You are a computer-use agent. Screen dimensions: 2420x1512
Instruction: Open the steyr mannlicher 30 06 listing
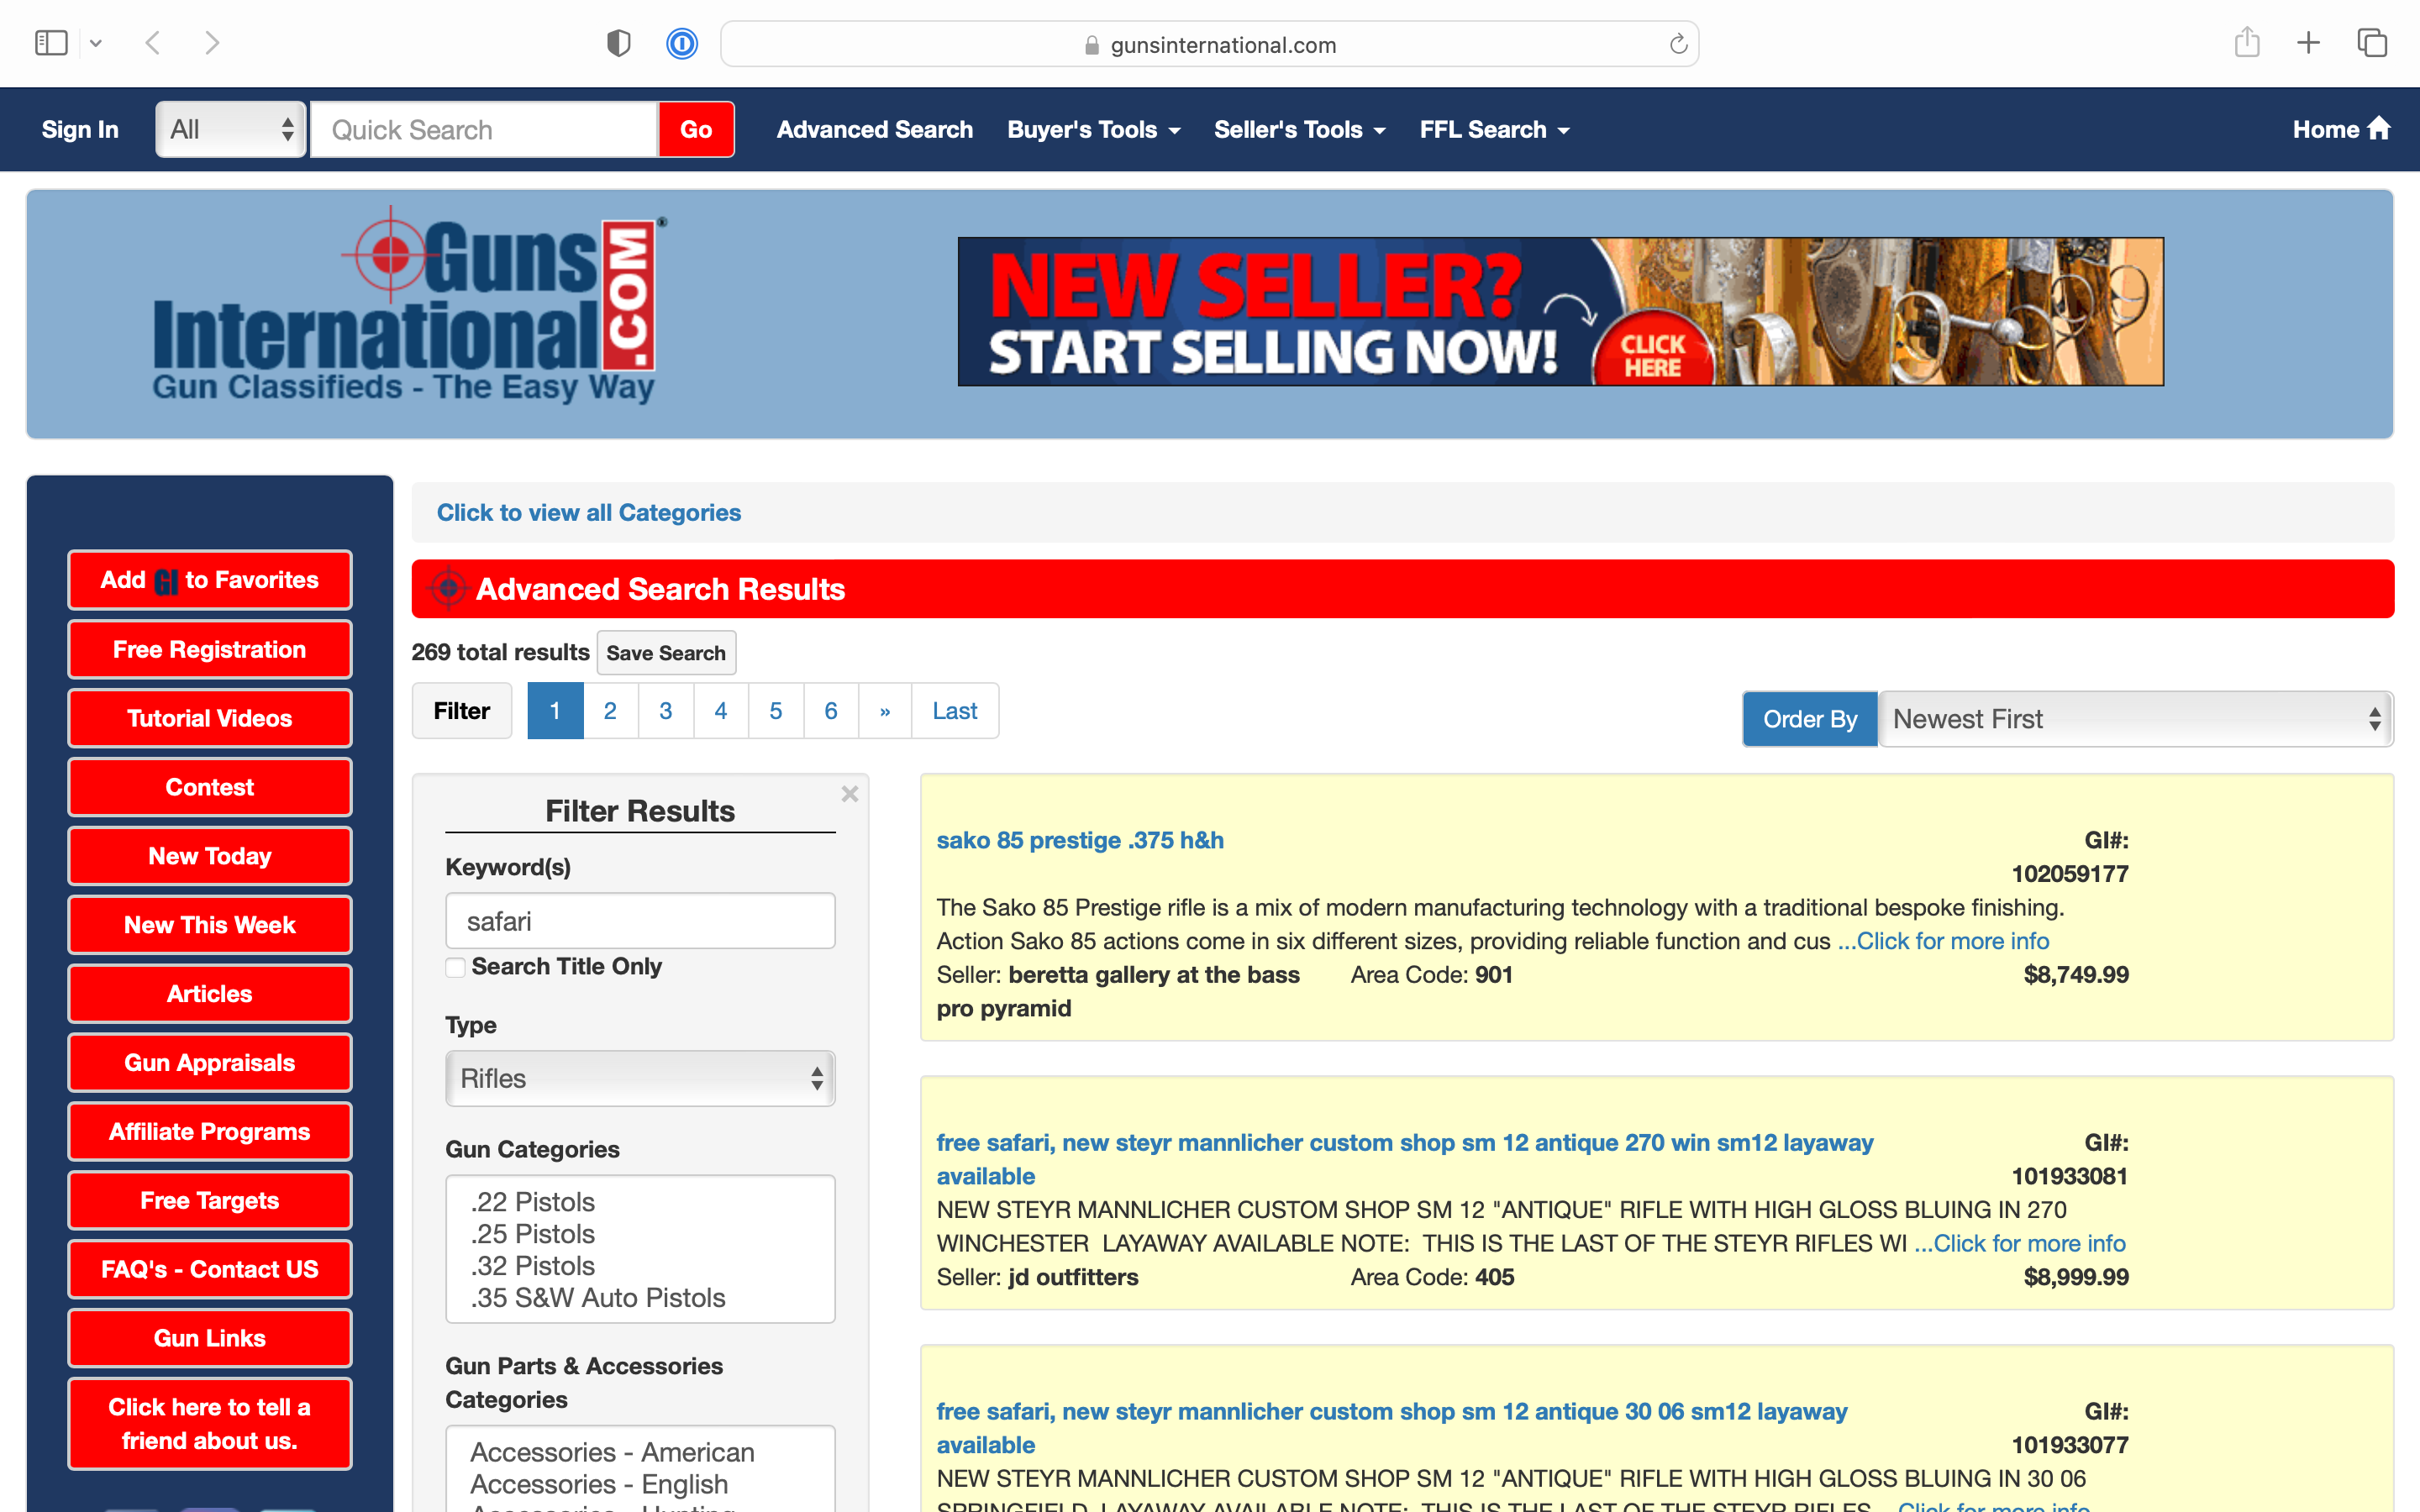[1392, 1428]
